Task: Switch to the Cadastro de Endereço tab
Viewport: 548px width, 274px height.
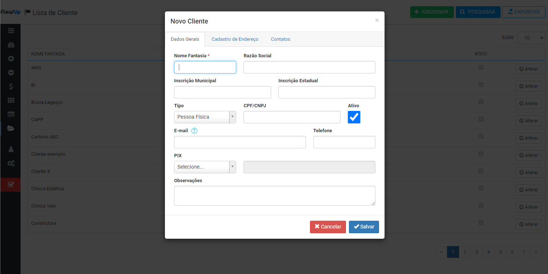Action: (235, 39)
